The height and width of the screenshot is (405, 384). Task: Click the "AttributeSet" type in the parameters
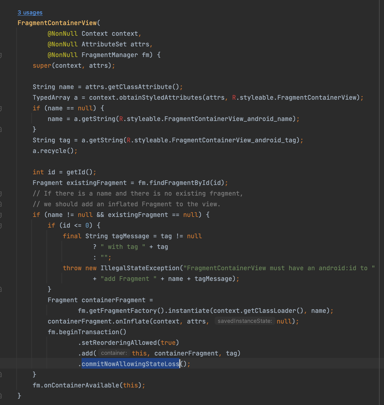click(104, 44)
